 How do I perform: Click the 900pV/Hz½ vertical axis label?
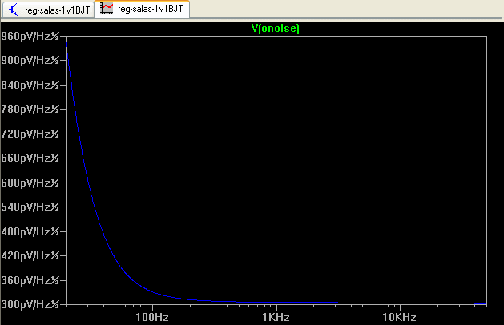[x=30, y=60]
